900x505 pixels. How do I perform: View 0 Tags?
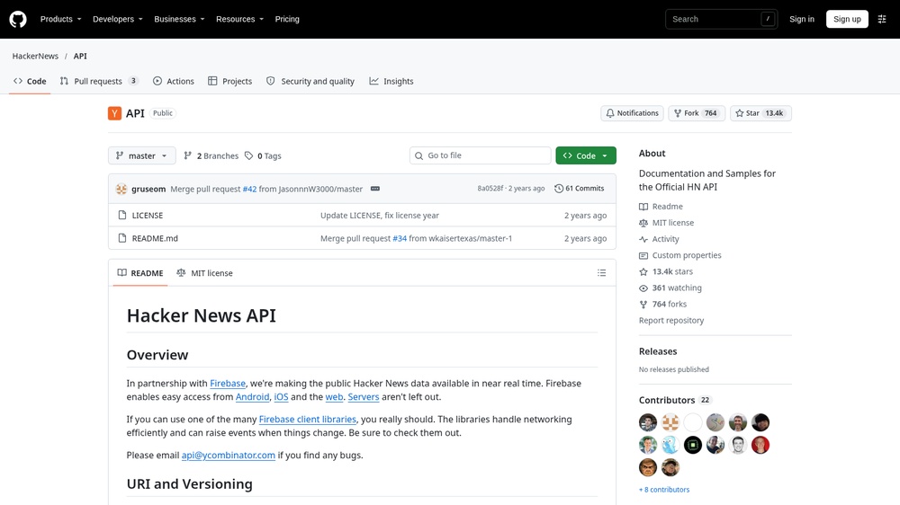tap(263, 156)
